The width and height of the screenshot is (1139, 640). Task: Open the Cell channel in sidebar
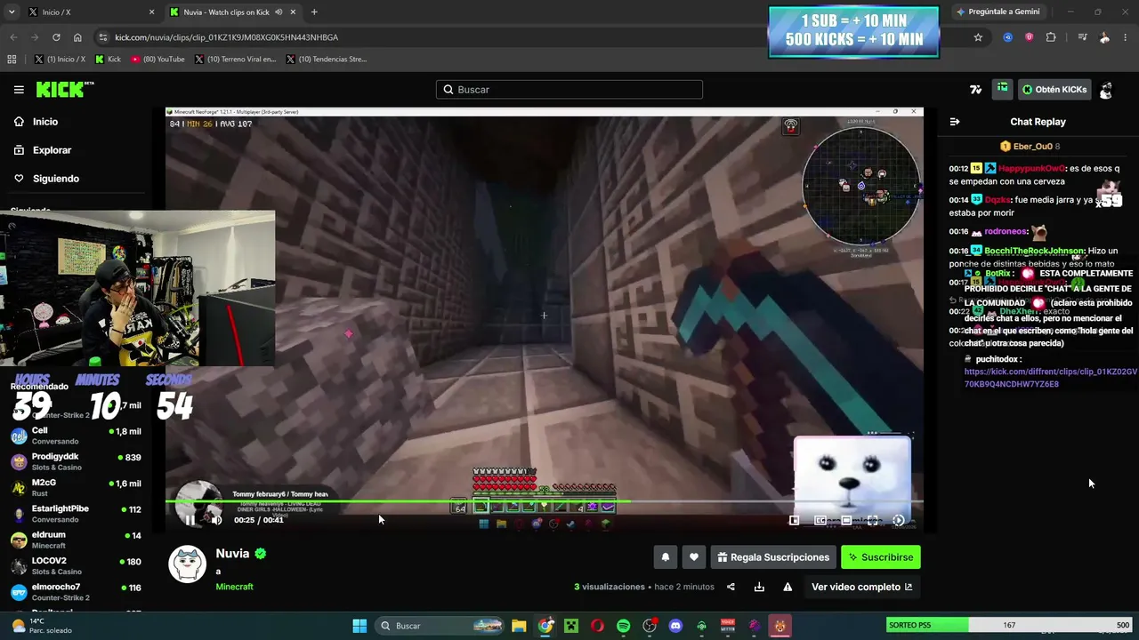pyautogui.click(x=76, y=436)
